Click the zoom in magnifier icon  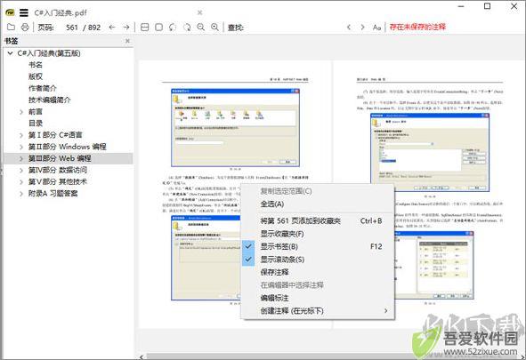click(215, 28)
